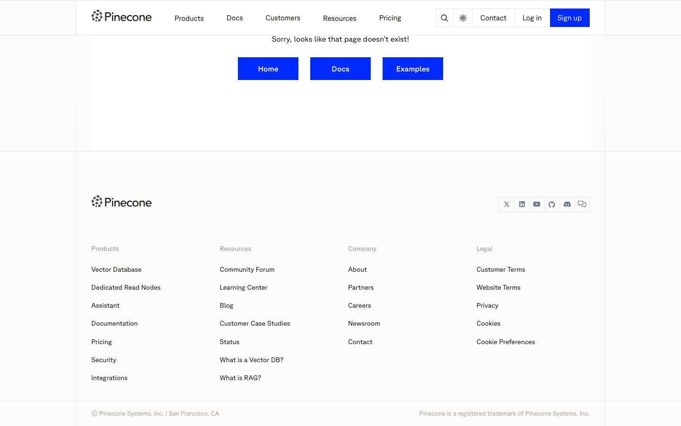The image size is (681, 426).
Task: Open the community forum chat bubbles icon
Action: [x=582, y=204]
